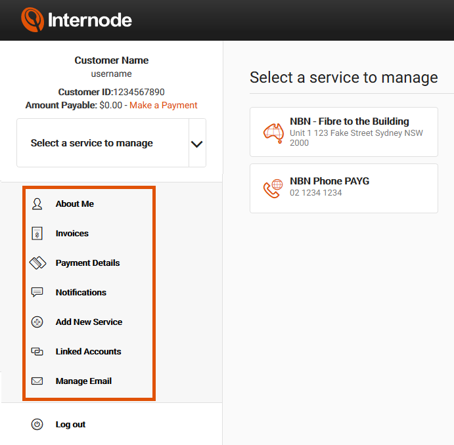Click the Make a Payment link
This screenshot has width=454, height=445.
tap(164, 105)
